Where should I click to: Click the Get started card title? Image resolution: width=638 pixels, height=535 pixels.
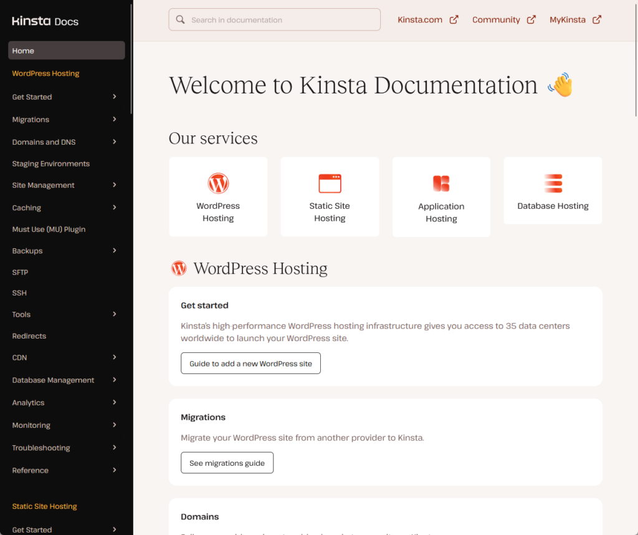204,306
